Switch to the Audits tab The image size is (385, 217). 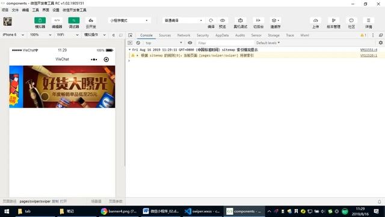pyautogui.click(x=240, y=36)
